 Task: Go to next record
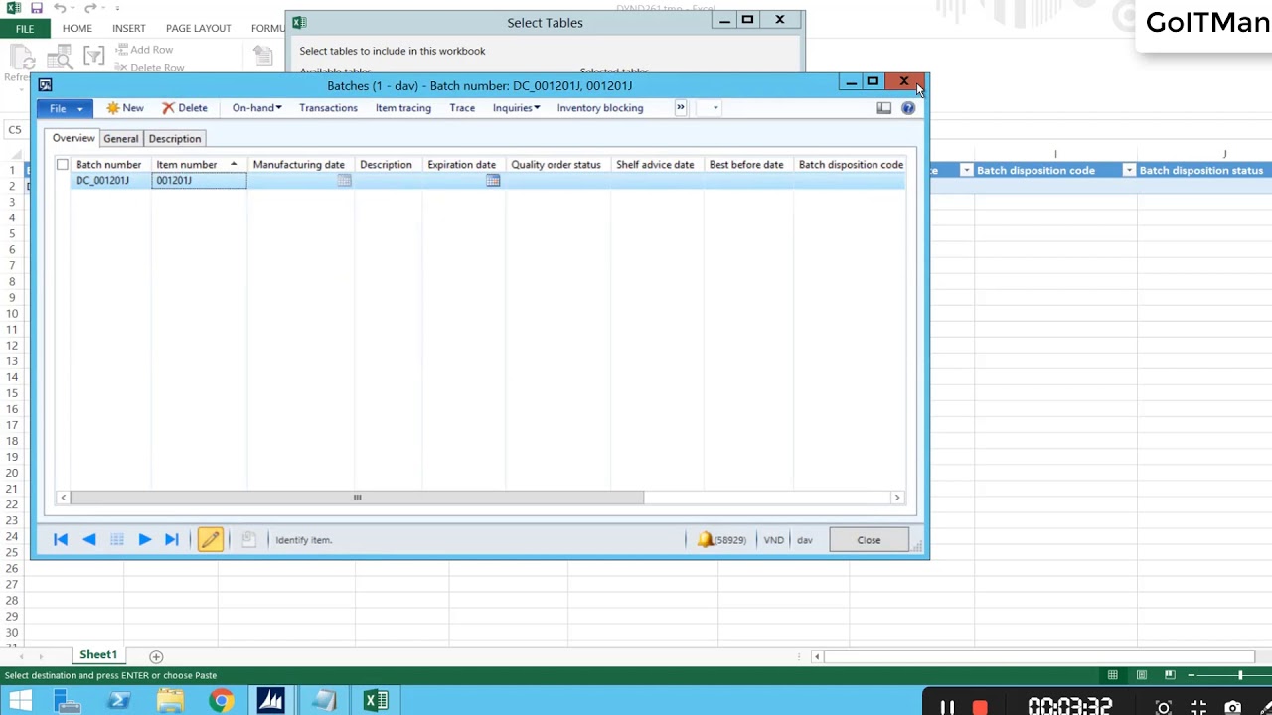[144, 539]
